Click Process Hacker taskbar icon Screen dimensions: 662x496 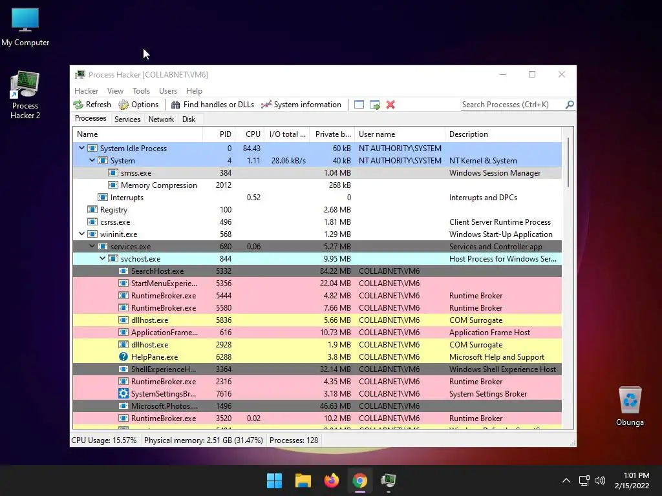pos(389,480)
